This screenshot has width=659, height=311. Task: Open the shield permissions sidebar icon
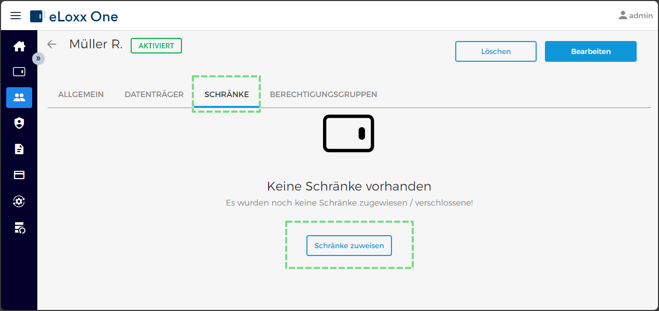click(19, 123)
